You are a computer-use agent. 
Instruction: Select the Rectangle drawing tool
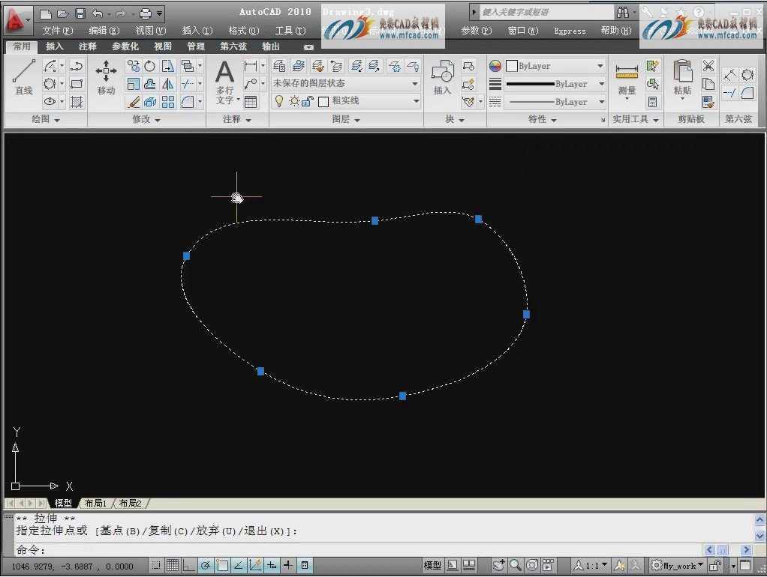[x=77, y=84]
